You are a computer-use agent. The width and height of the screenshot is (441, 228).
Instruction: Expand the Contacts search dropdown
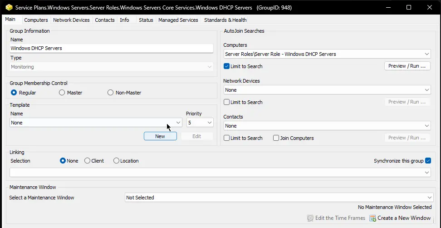pyautogui.click(x=327, y=126)
